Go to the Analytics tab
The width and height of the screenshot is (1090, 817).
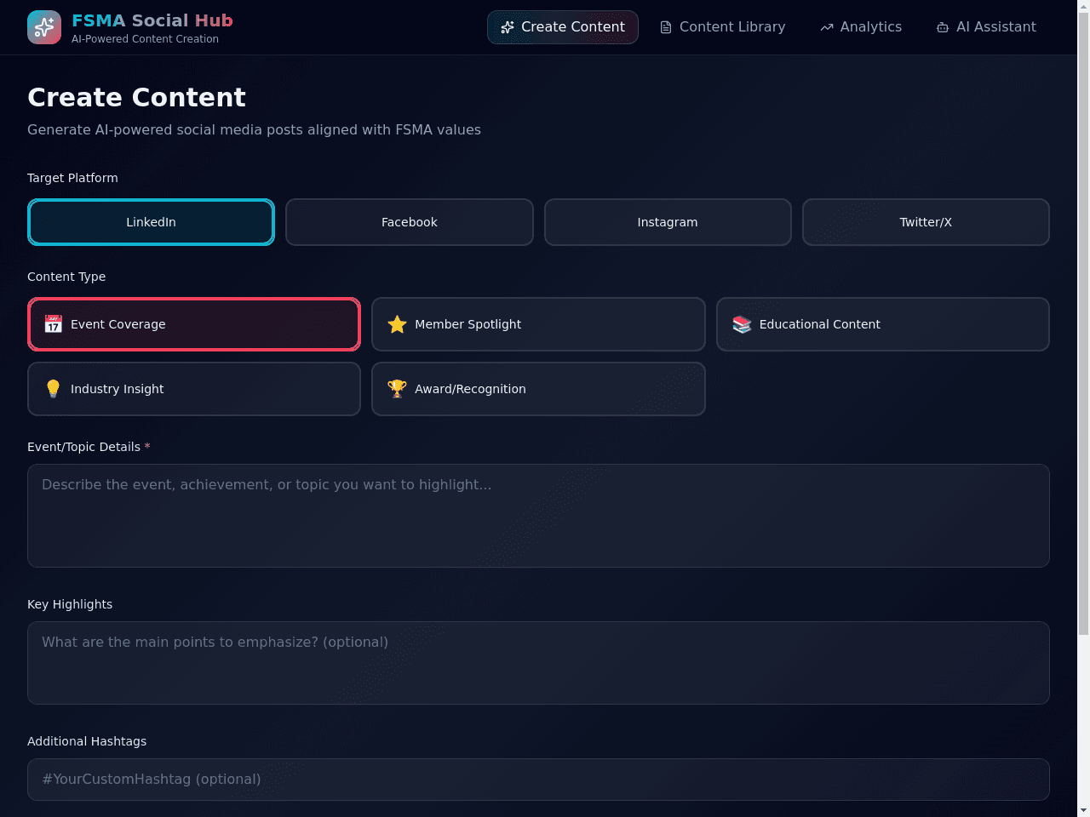(861, 27)
